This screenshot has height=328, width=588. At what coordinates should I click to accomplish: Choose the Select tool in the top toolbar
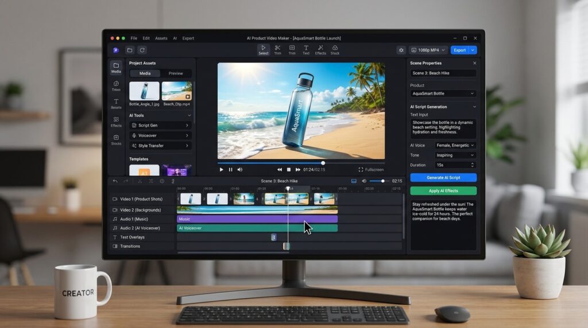263,50
